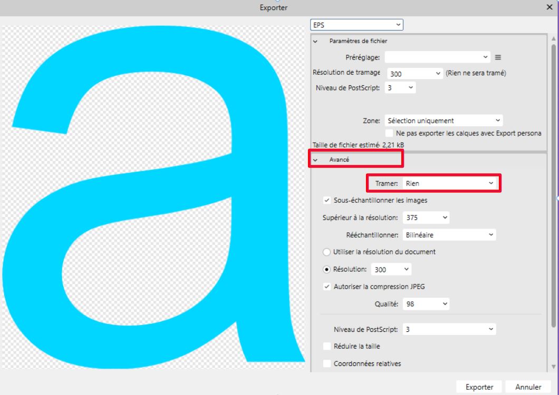Open the EPS format dropdown

356,25
